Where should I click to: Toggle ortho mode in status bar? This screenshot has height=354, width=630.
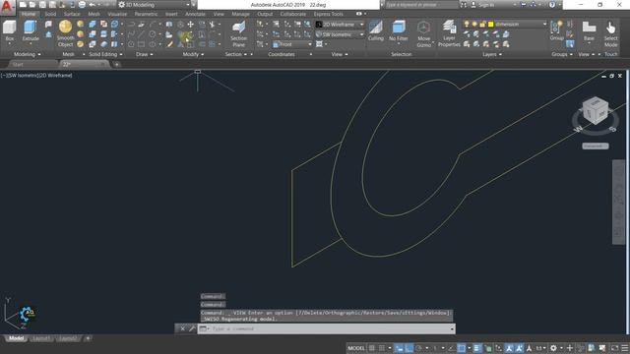pyautogui.click(x=409, y=348)
